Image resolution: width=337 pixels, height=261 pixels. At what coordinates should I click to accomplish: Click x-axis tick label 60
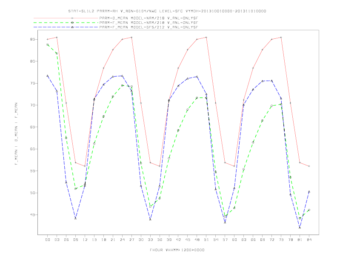234,240
